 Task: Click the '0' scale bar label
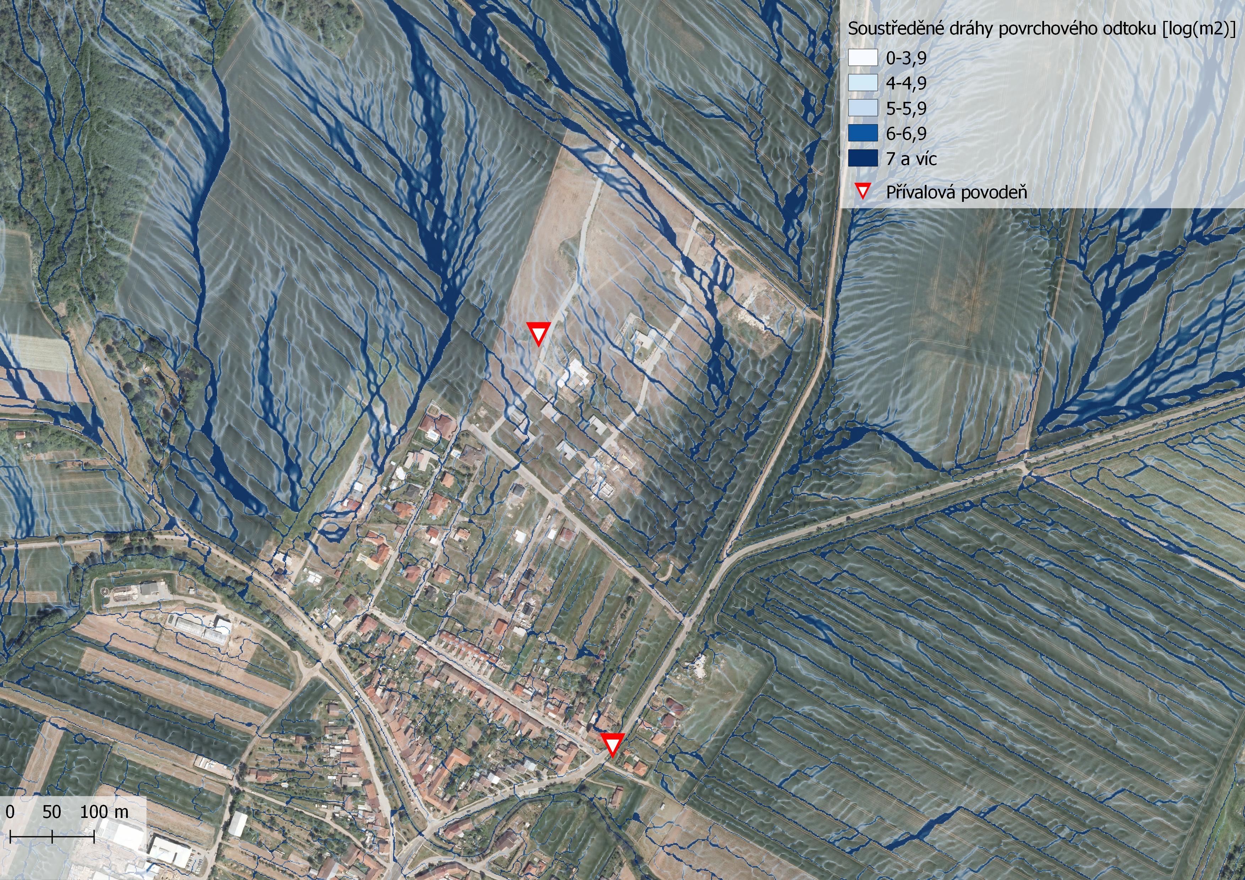(10, 812)
